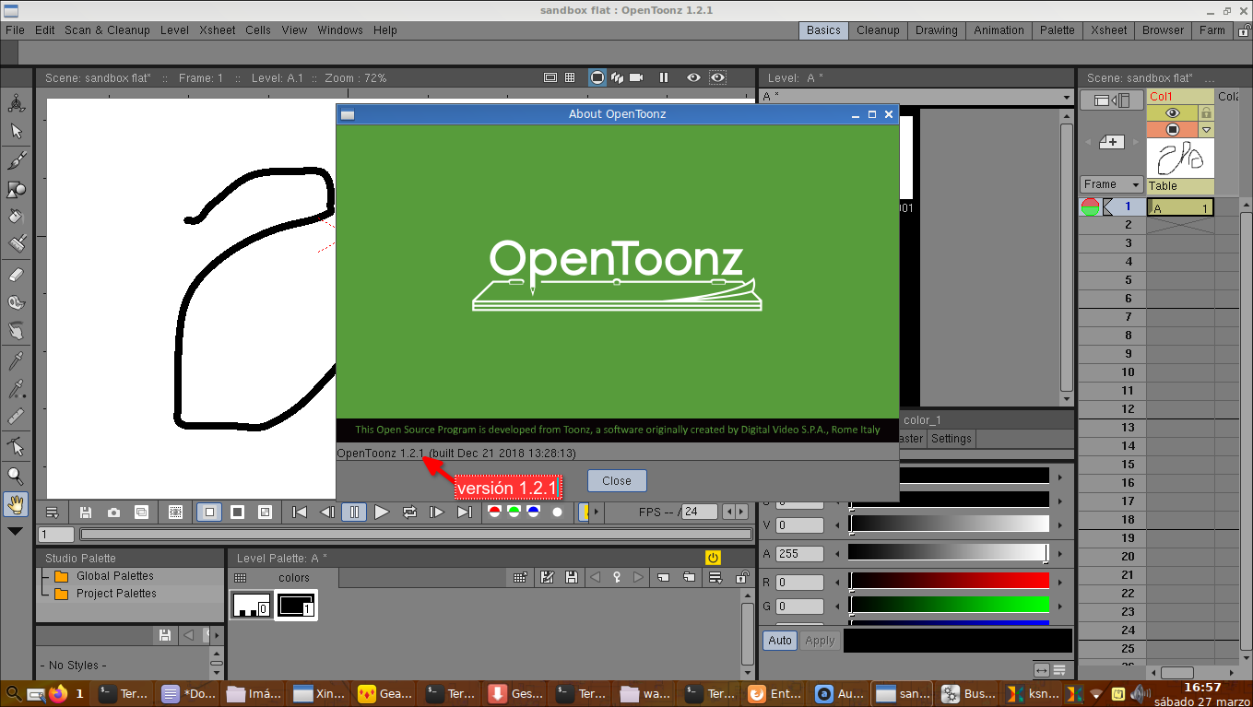Screen dimensions: 1253x707
Task: Click the compare-to-snapshot icon
Action: [141, 512]
